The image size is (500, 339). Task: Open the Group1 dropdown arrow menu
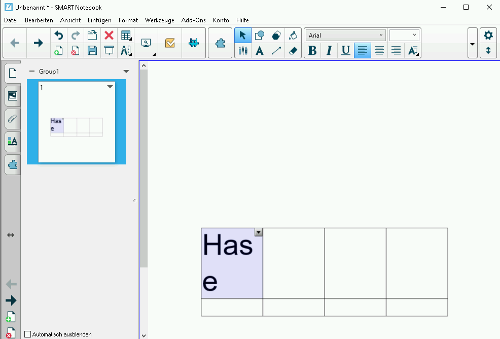click(126, 72)
